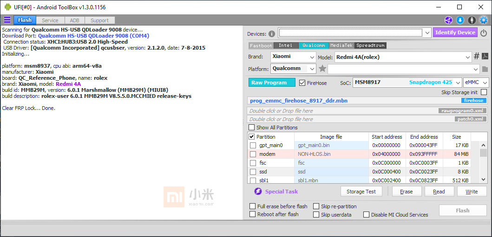Enable Skip userdata checkbox
The image size is (492, 237).
pyautogui.click(x=316, y=215)
